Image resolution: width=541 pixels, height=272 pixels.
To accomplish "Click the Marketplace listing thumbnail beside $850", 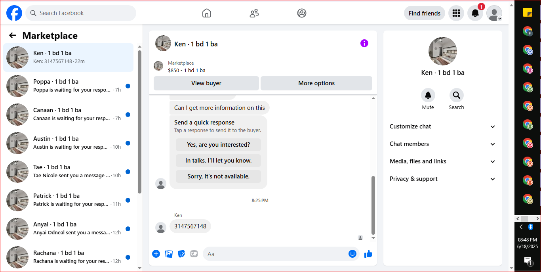I will click(158, 66).
